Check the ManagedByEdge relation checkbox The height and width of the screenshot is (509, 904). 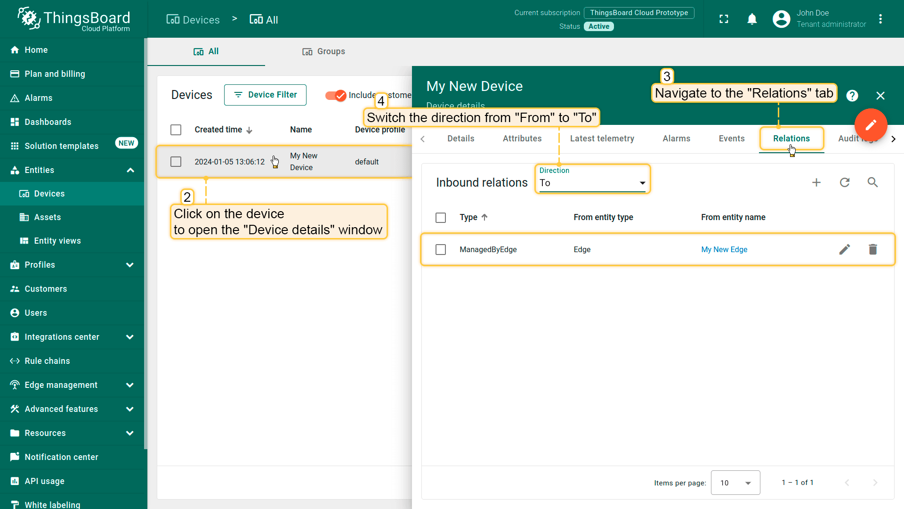[441, 249]
